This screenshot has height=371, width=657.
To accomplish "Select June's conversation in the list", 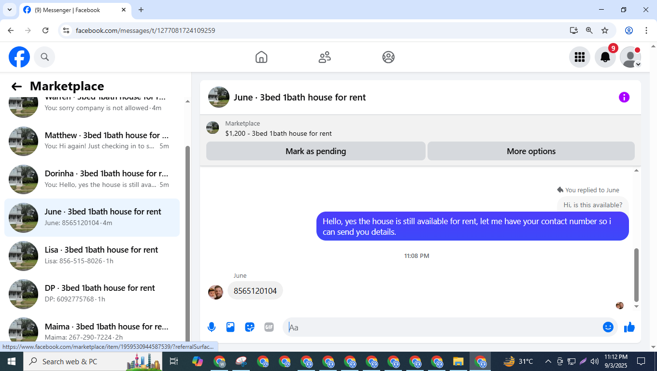I will click(92, 217).
